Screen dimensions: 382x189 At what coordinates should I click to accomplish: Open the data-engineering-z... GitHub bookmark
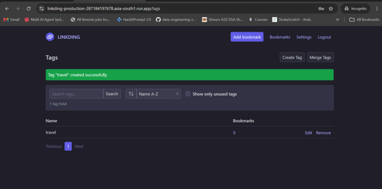[x=176, y=19]
